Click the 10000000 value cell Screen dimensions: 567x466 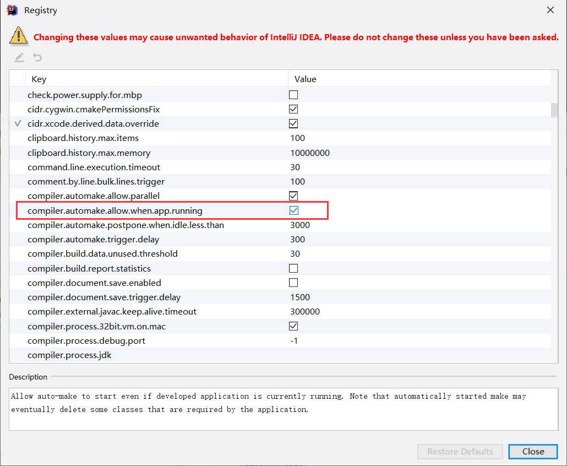pyautogui.click(x=310, y=153)
